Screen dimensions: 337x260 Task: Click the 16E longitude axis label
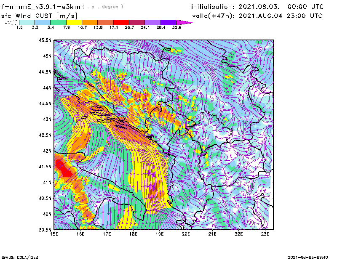pos(80,234)
